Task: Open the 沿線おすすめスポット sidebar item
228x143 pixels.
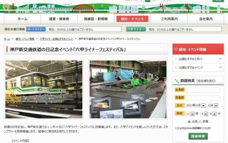Action: tap(198, 59)
